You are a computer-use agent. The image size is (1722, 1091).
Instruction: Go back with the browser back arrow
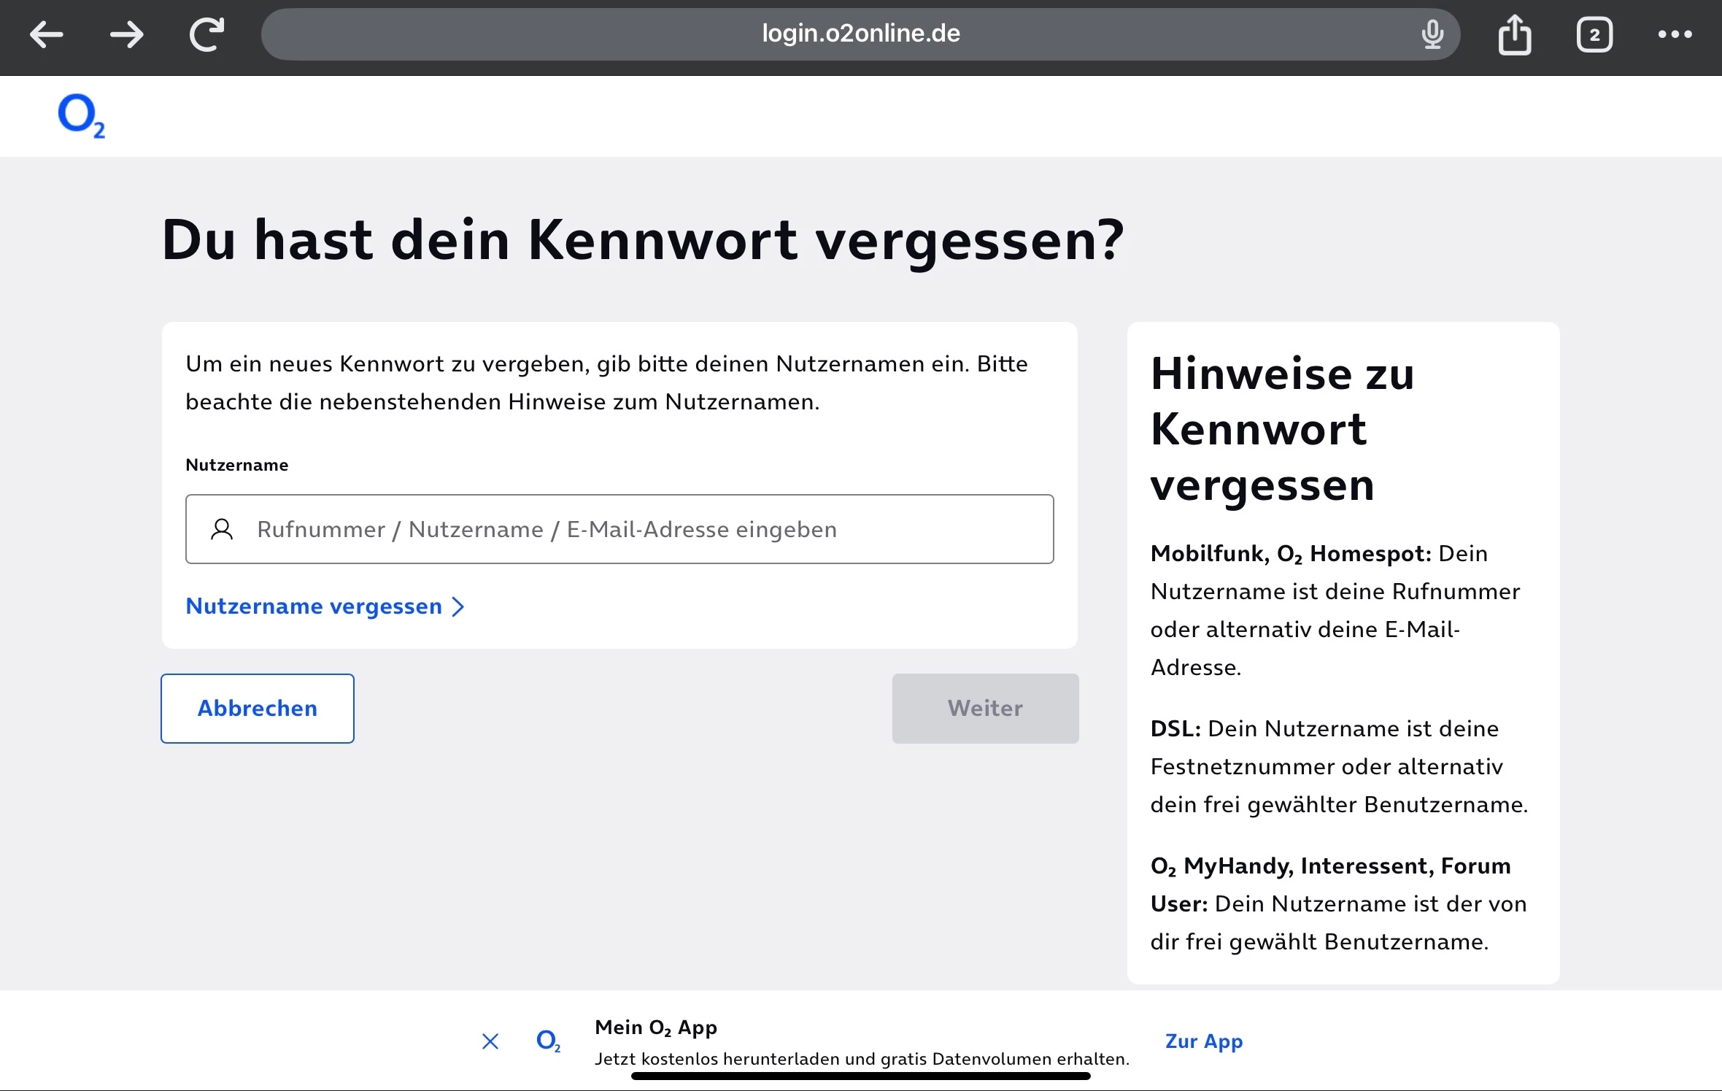pos(46,34)
